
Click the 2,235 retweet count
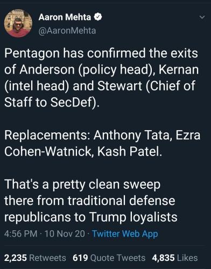pyautogui.click(x=16, y=258)
